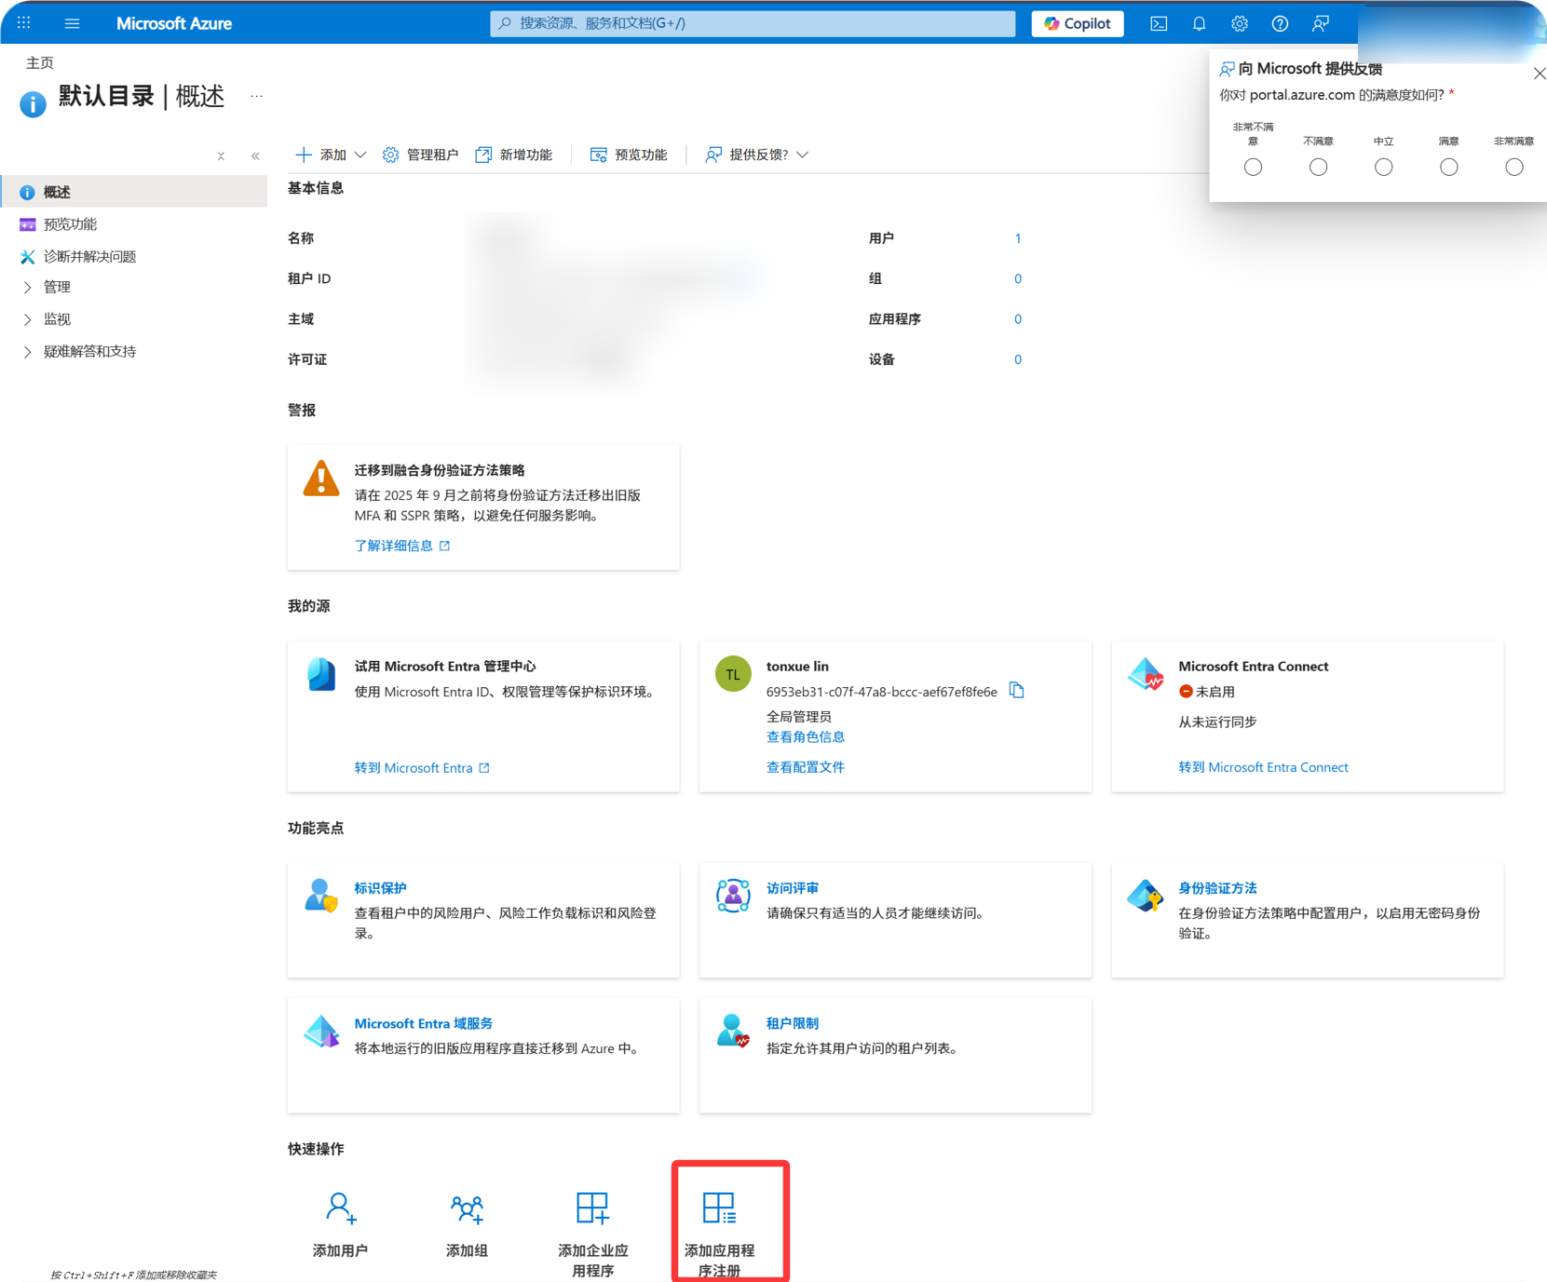Click 了解详细信息 link in alert
The height and width of the screenshot is (1282, 1547).
tap(401, 546)
